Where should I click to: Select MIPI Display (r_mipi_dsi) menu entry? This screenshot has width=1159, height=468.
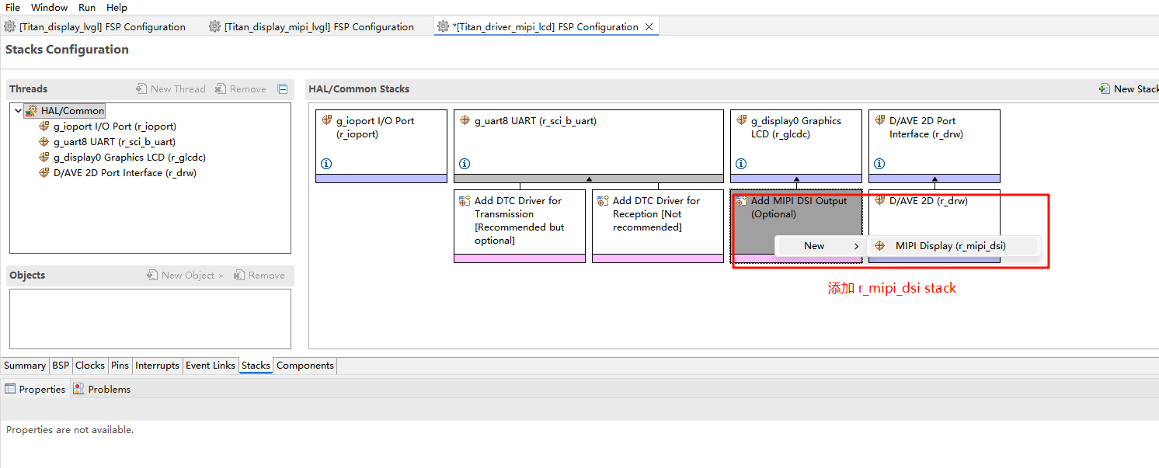pyautogui.click(x=949, y=246)
